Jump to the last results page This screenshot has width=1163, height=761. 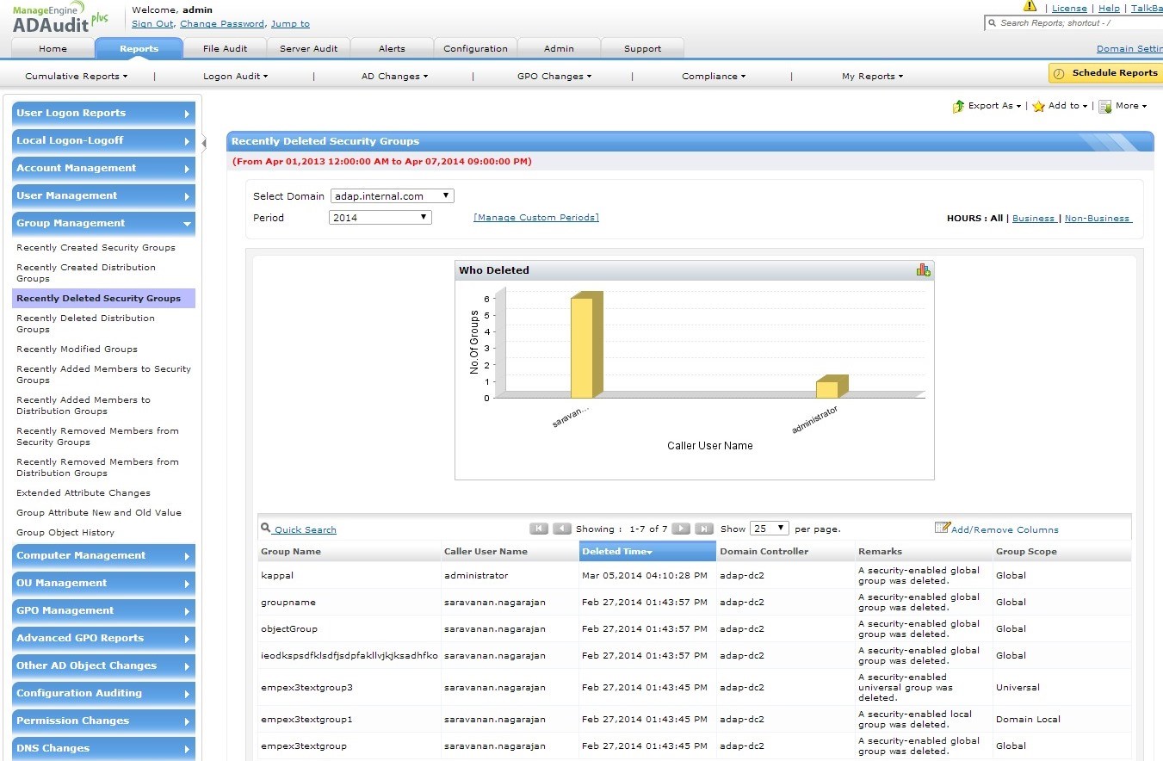pos(703,529)
